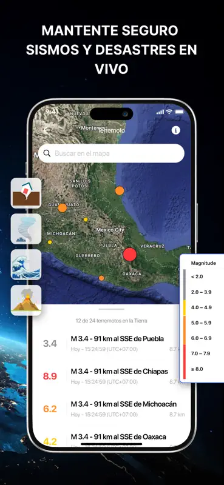Click the legend range 5.0 – 5.9
The width and height of the screenshot is (224, 485).
[x=201, y=323]
